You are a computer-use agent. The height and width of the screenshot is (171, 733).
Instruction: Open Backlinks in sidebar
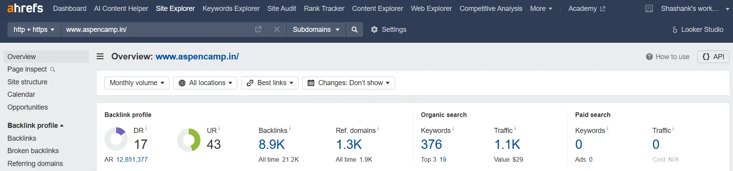[x=22, y=138]
